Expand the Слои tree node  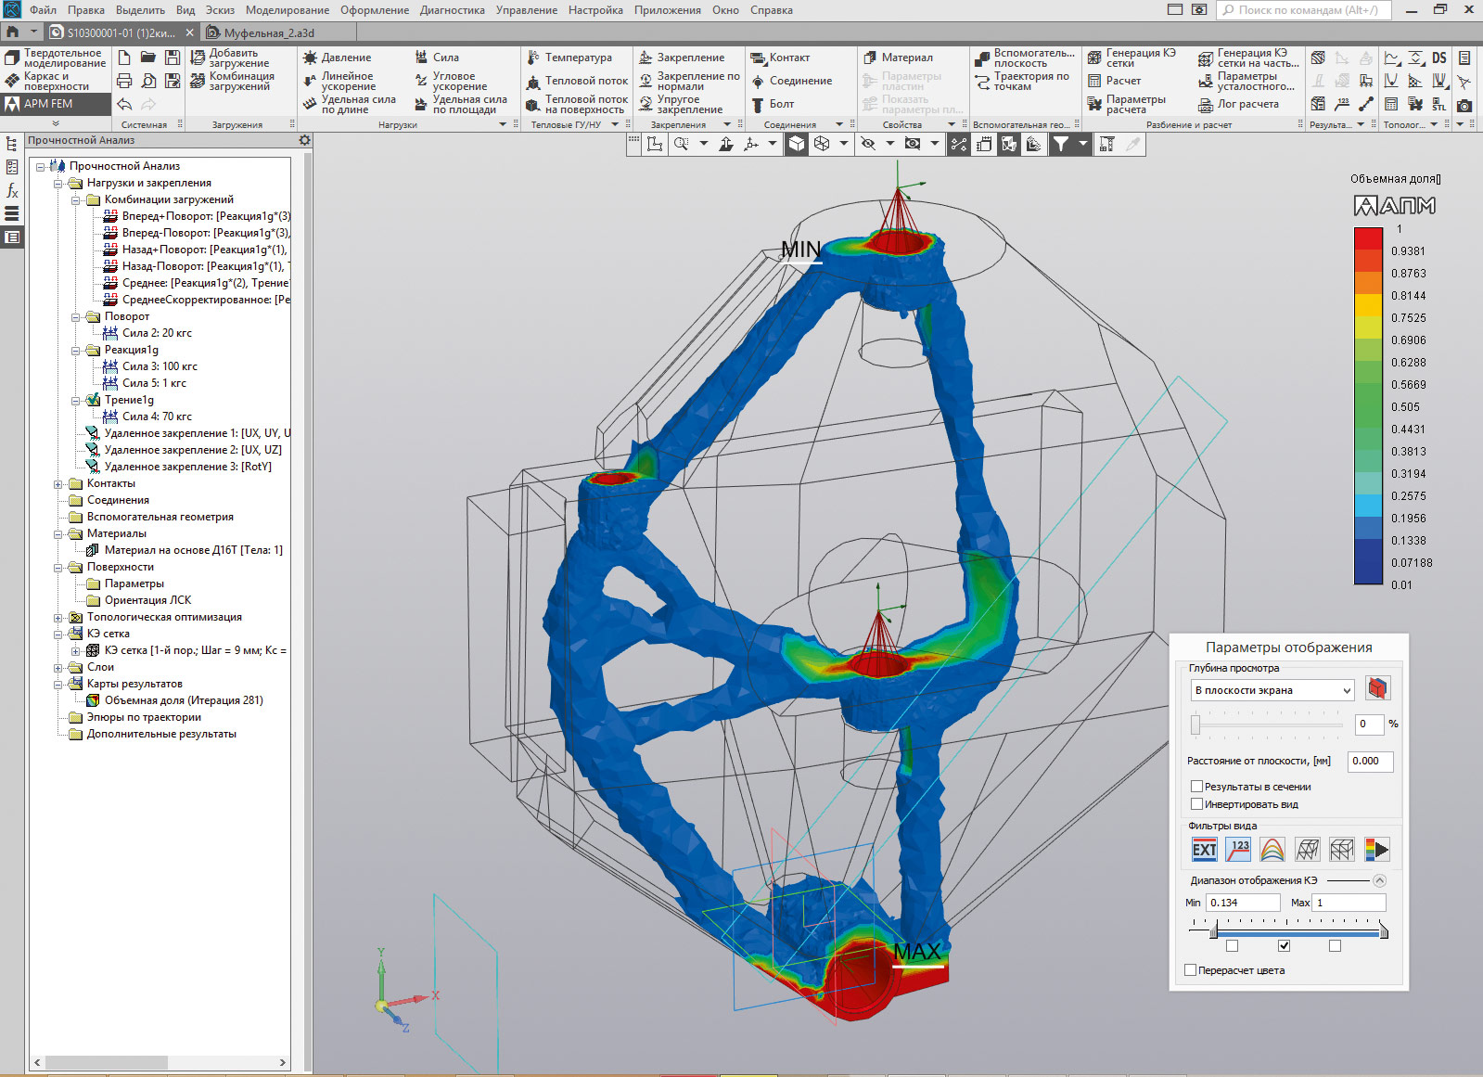coord(58,667)
